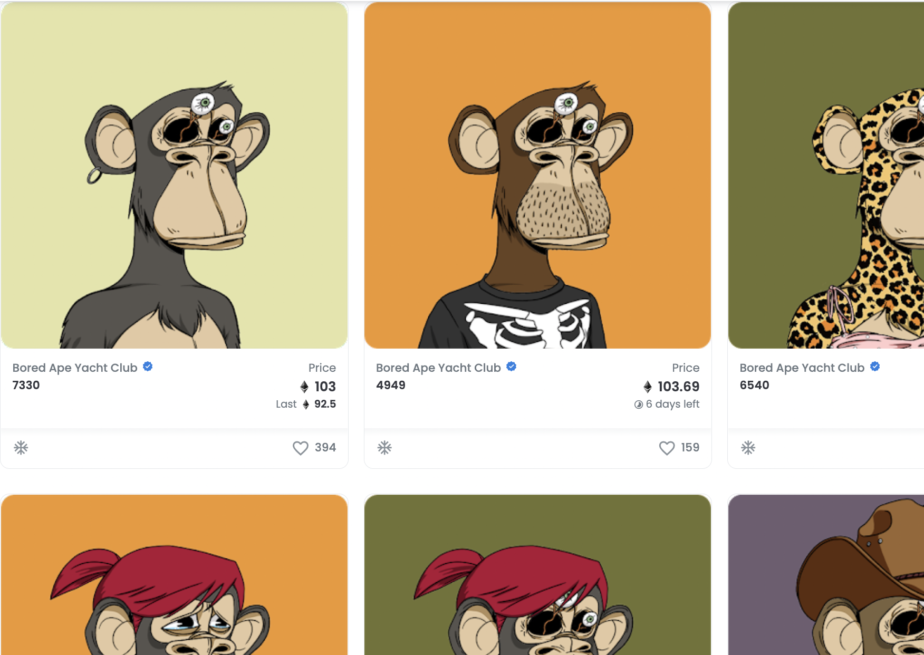This screenshot has width=924, height=655.
Task: Open the cowboy hat ape thumbnail
Action: 826,575
